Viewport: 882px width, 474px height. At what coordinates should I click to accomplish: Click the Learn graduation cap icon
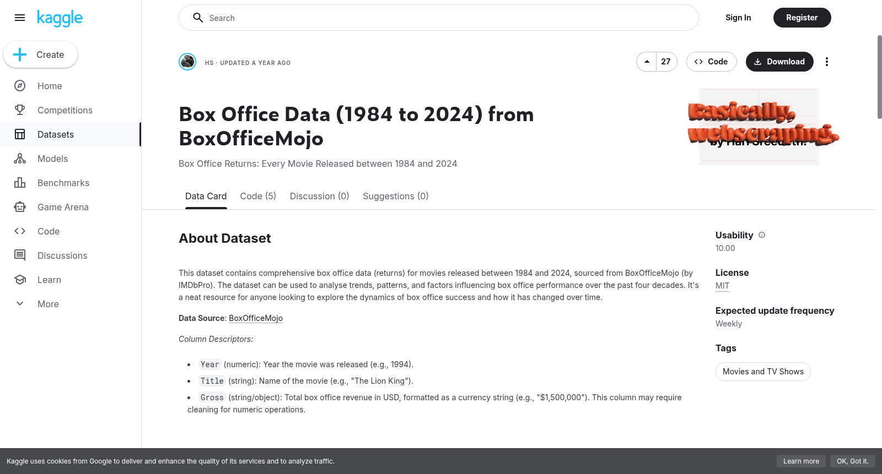point(20,280)
